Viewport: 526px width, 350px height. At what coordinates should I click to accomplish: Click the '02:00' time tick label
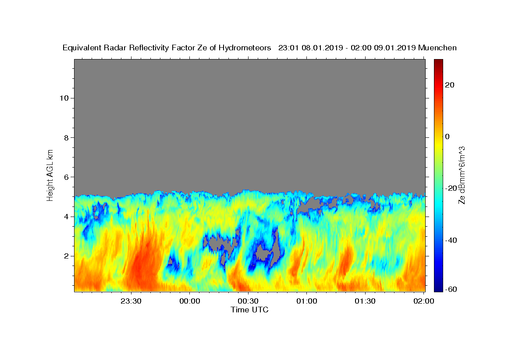tap(424, 301)
